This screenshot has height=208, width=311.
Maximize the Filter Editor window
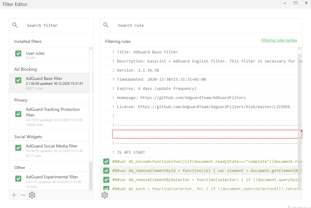pyautogui.click(x=295, y=3)
